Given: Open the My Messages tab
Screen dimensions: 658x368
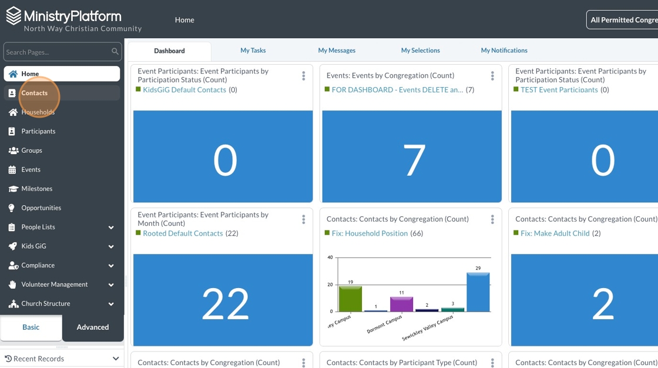Looking at the screenshot, I should pyautogui.click(x=337, y=51).
